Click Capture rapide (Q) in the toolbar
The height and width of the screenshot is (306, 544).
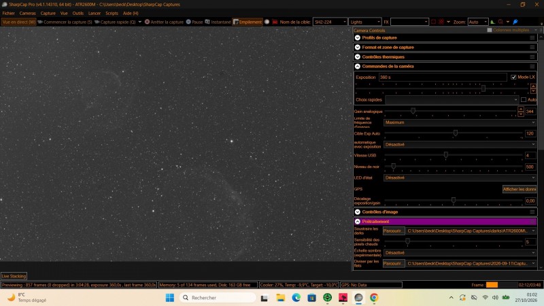(x=115, y=22)
